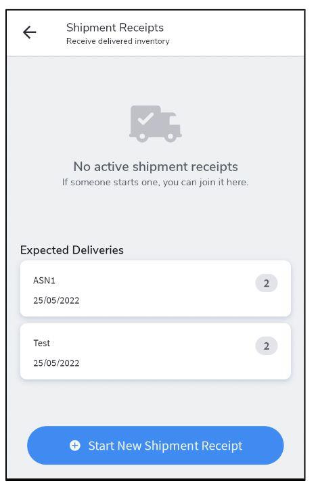Start New Shipment Receipt
This screenshot has width=318, height=491.
pos(156,445)
